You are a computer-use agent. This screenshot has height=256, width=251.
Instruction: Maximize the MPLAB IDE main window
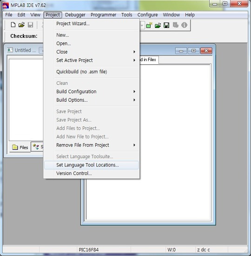pos(225,4)
